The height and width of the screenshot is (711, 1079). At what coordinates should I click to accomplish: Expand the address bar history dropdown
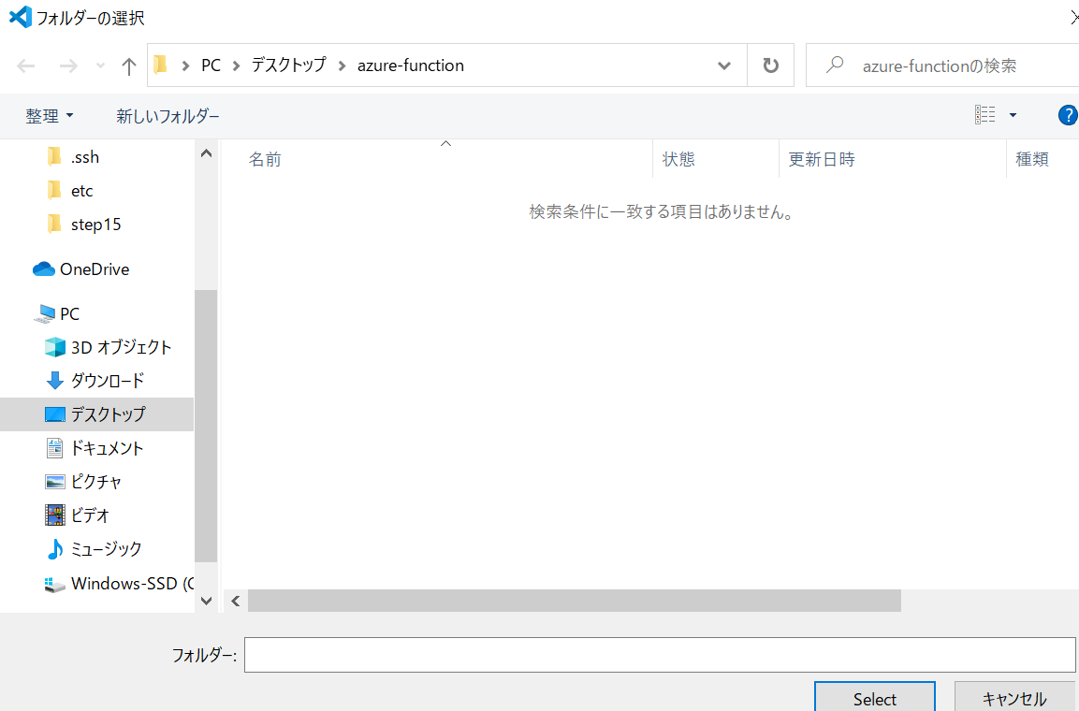[723, 65]
